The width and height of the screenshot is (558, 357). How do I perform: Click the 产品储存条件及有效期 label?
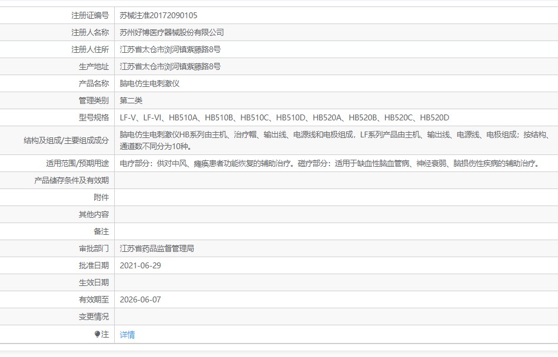72,180
